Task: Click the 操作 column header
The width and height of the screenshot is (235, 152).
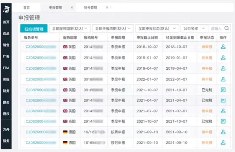Action: 223,37
